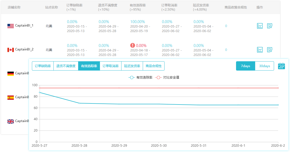Open trend chart icon for CaptainBI_1
Image resolution: width=290 pixels, height=152 pixels.
pyautogui.click(x=260, y=26)
